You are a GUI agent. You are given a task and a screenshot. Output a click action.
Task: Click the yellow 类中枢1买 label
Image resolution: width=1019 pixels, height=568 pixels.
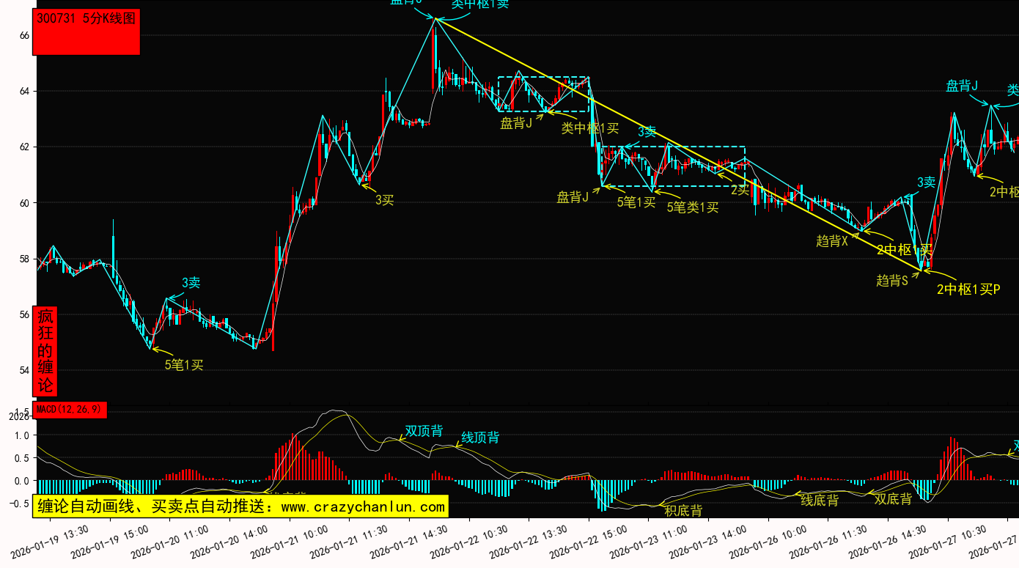(x=590, y=128)
